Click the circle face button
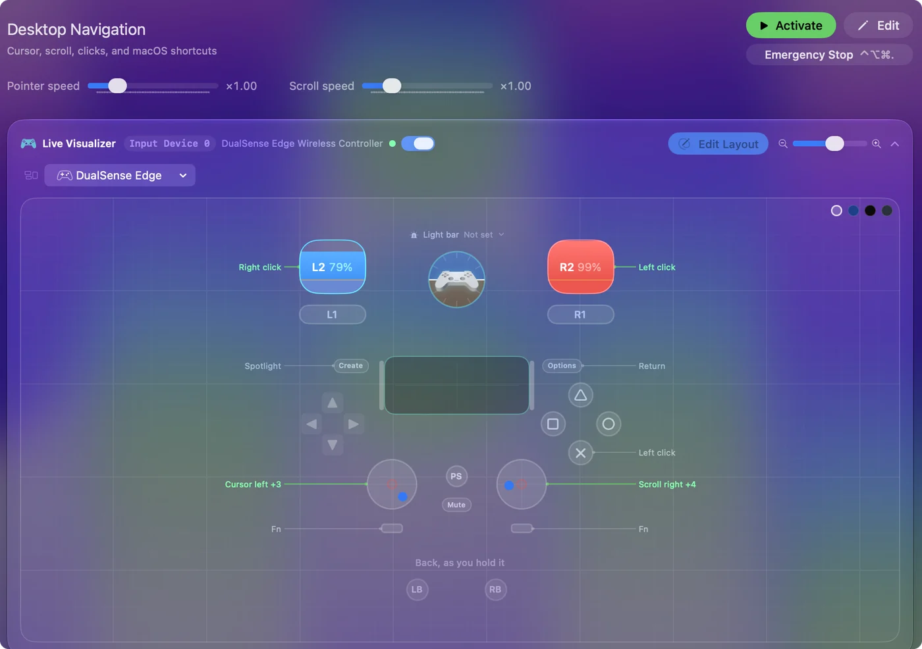This screenshot has width=922, height=649. tap(609, 424)
